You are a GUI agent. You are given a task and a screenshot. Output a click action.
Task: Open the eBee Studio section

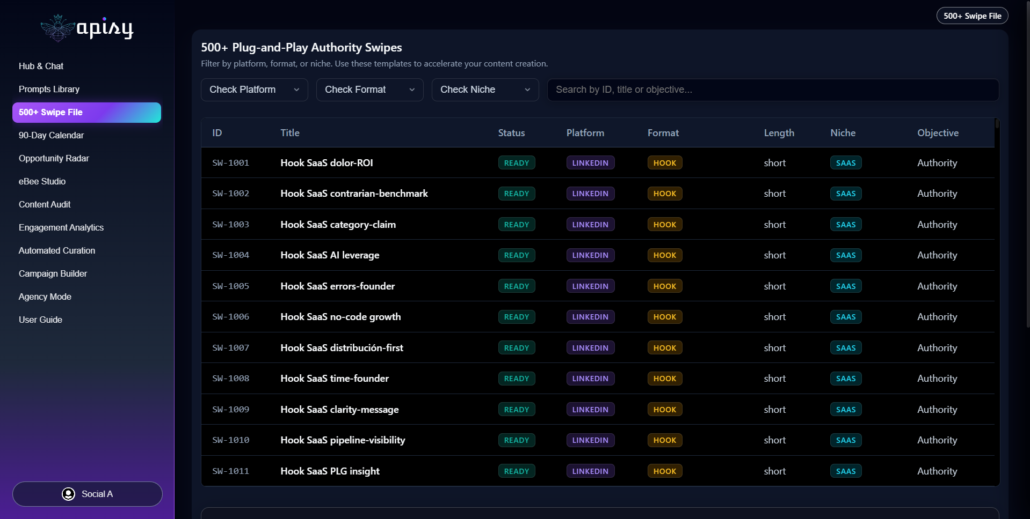pyautogui.click(x=42, y=181)
